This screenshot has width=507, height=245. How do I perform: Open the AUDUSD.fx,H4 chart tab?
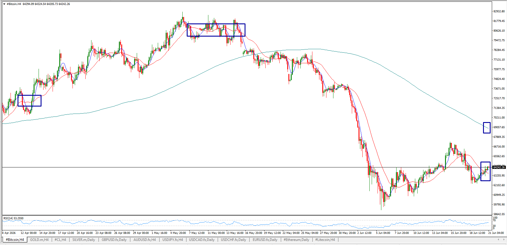click(x=145, y=240)
